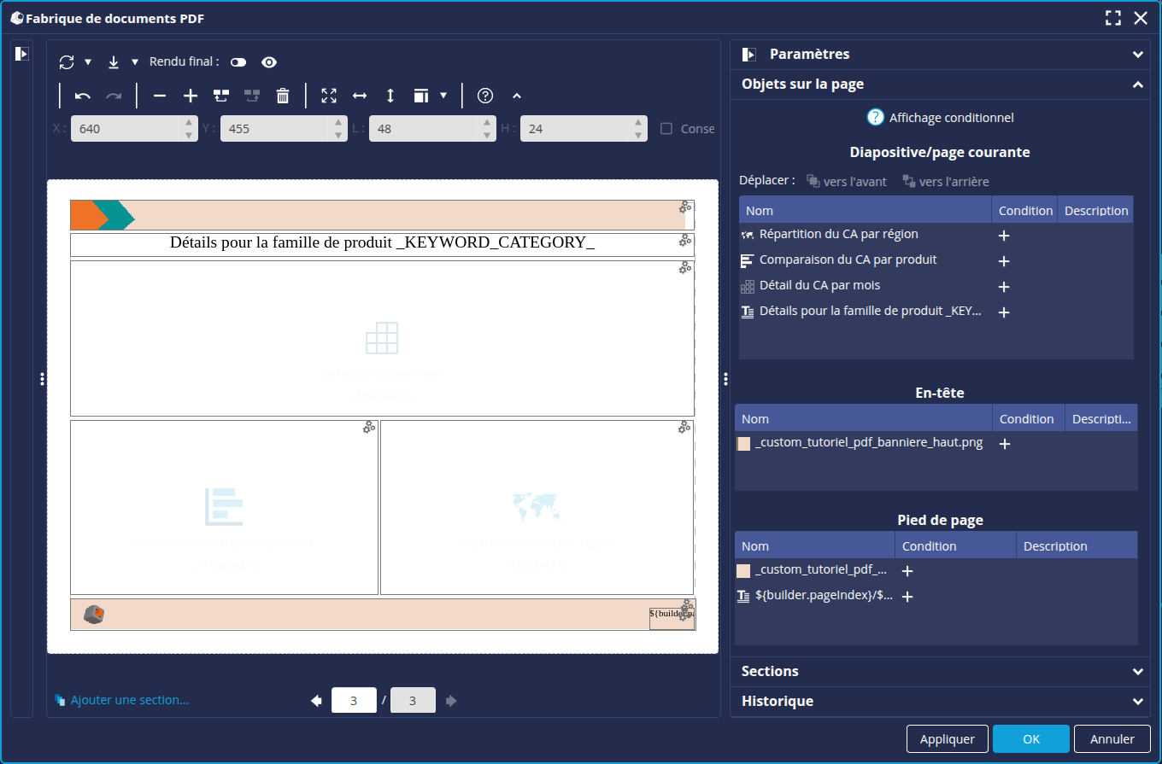Click the trash icon to delete the object
1162x764 pixels.
click(x=283, y=96)
